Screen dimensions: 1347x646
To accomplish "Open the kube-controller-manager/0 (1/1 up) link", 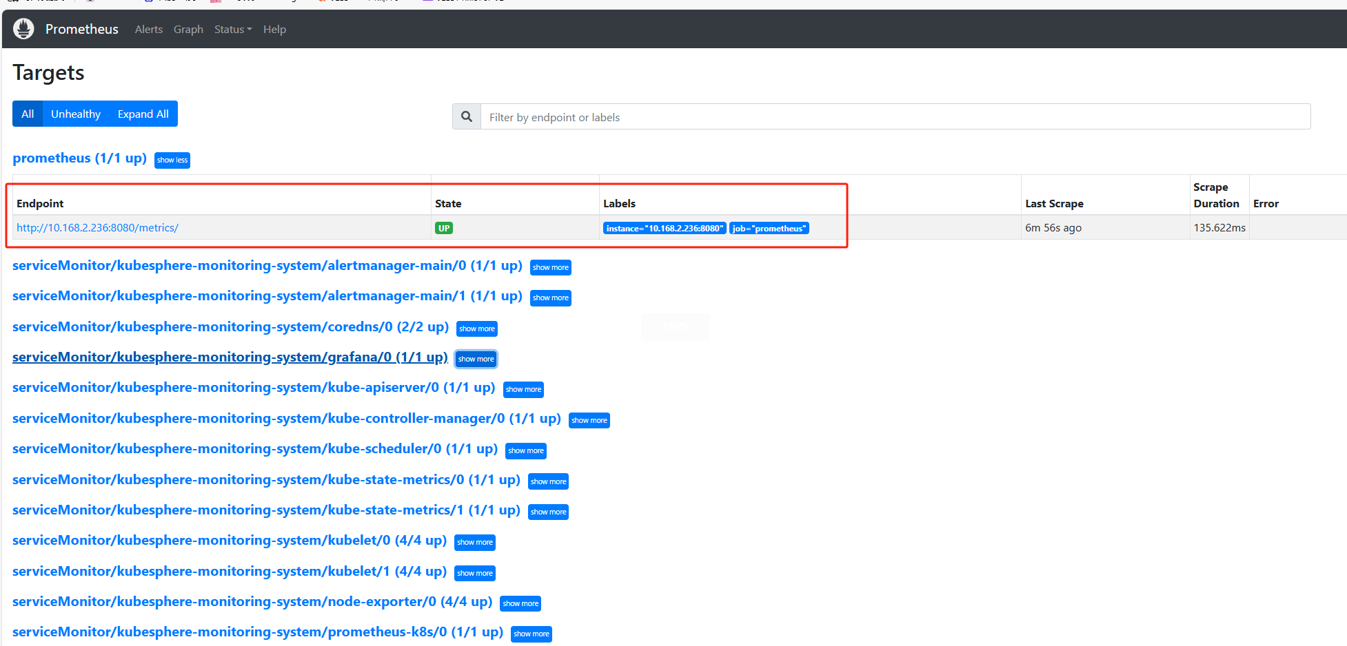I will coord(287,418).
